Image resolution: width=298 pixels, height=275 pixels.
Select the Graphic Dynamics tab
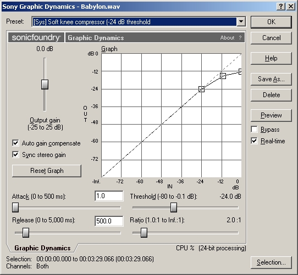click(x=42, y=248)
